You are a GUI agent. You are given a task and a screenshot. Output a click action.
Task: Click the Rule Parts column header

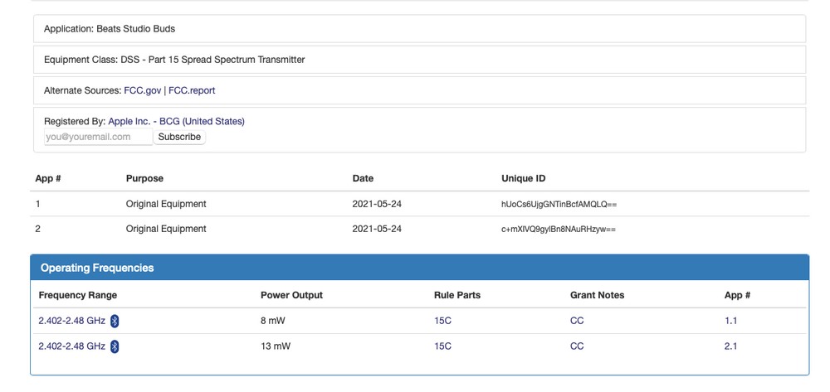457,295
